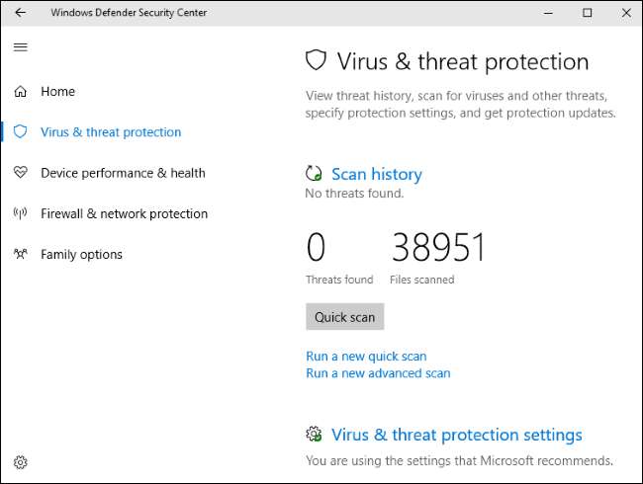Click the Scan history refresh icon
The width and height of the screenshot is (643, 484).
coord(315,174)
